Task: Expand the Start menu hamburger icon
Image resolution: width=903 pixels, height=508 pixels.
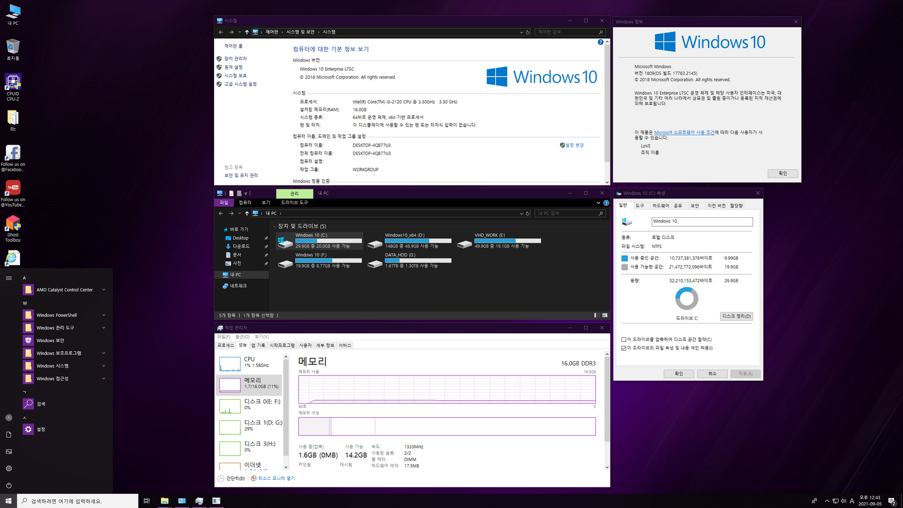Action: click(9, 278)
